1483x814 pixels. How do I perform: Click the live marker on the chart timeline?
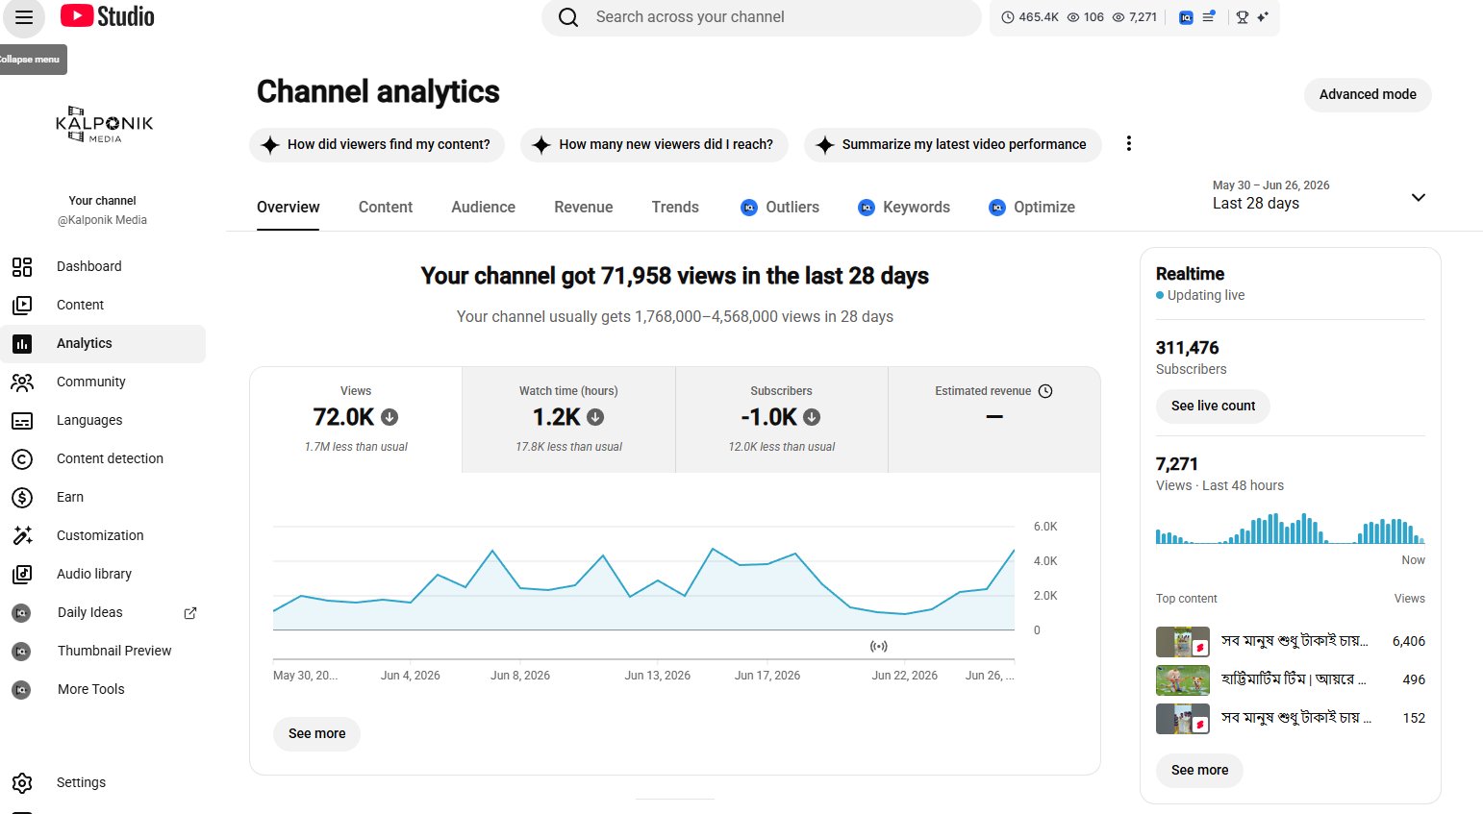coord(878,646)
